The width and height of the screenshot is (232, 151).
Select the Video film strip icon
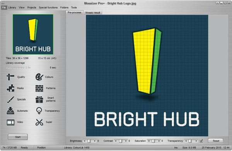(x=10, y=122)
